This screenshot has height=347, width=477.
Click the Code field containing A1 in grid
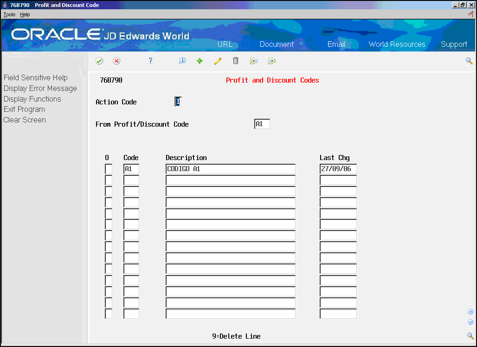131,169
